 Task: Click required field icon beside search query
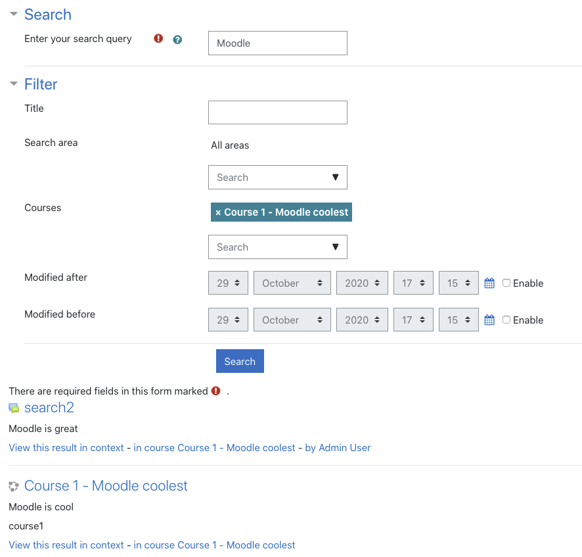pyautogui.click(x=158, y=38)
